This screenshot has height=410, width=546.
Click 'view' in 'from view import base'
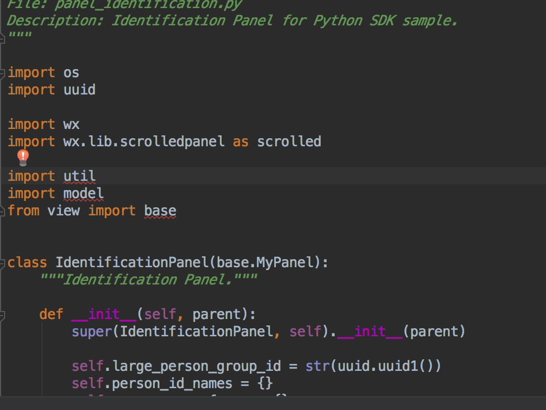click(x=63, y=211)
